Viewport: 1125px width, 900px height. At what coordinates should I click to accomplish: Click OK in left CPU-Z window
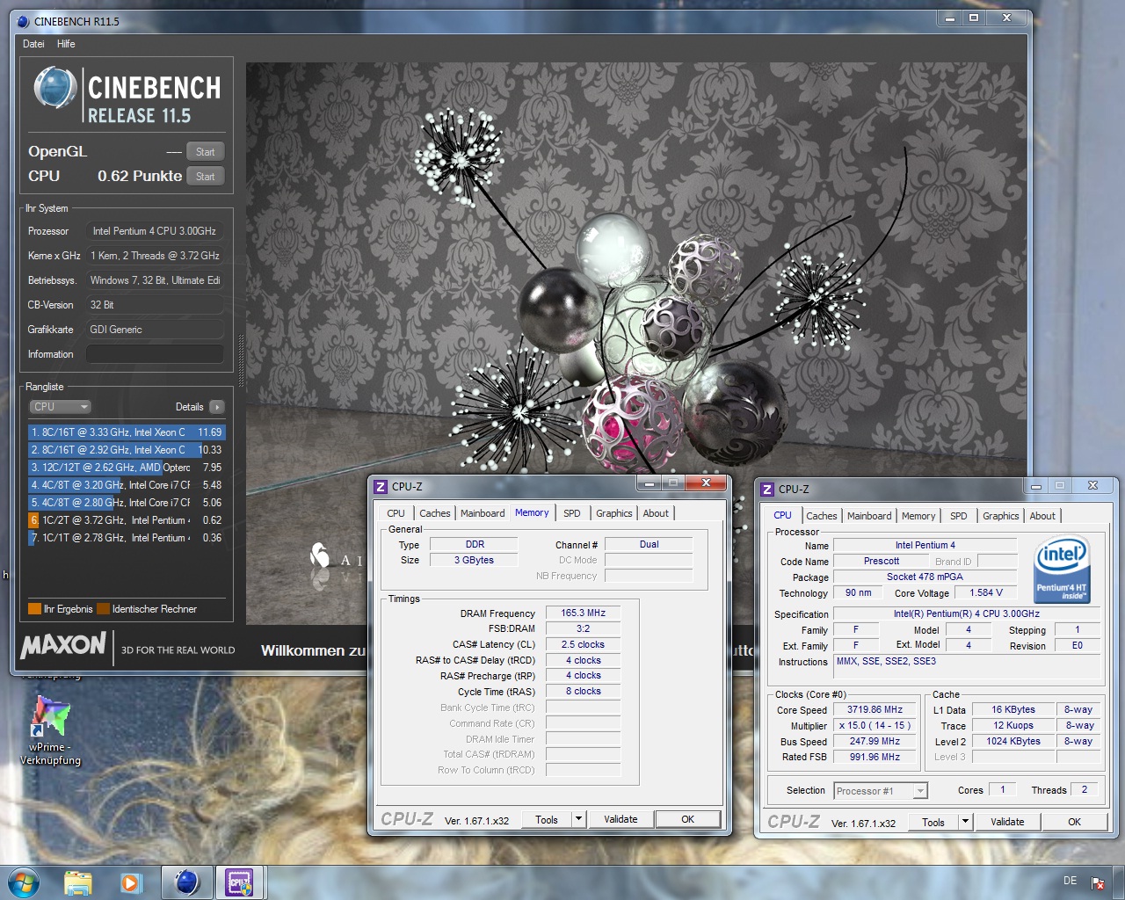point(688,820)
